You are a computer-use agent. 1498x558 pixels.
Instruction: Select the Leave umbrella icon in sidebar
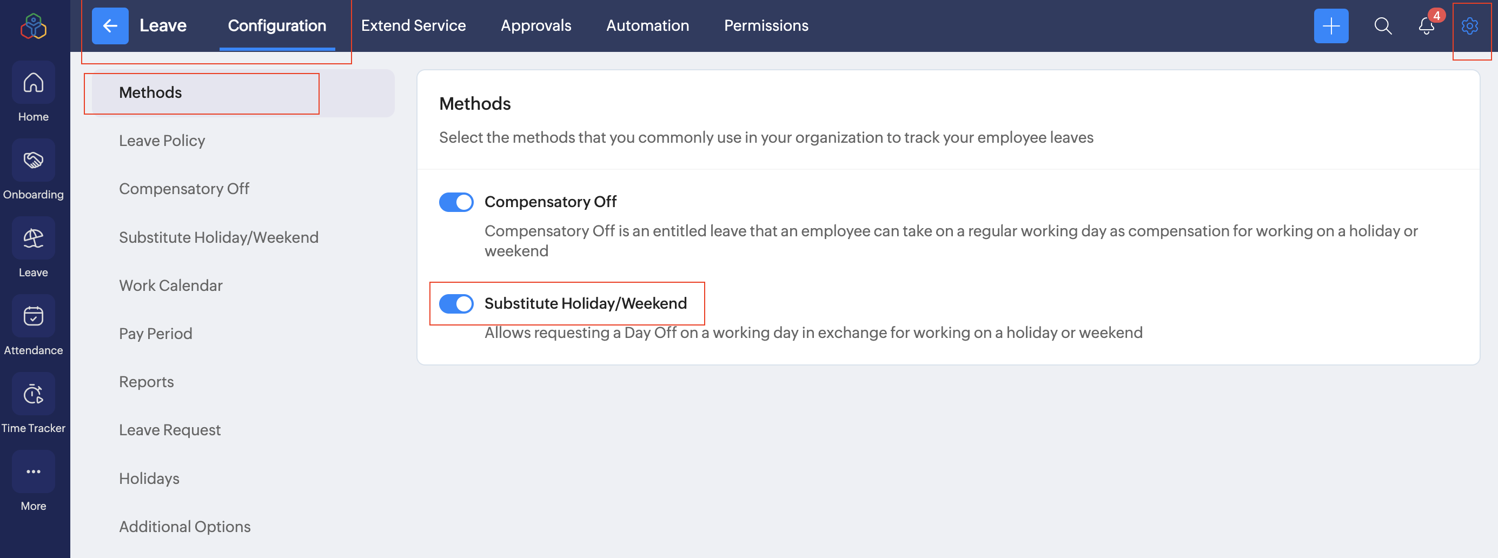click(x=33, y=238)
